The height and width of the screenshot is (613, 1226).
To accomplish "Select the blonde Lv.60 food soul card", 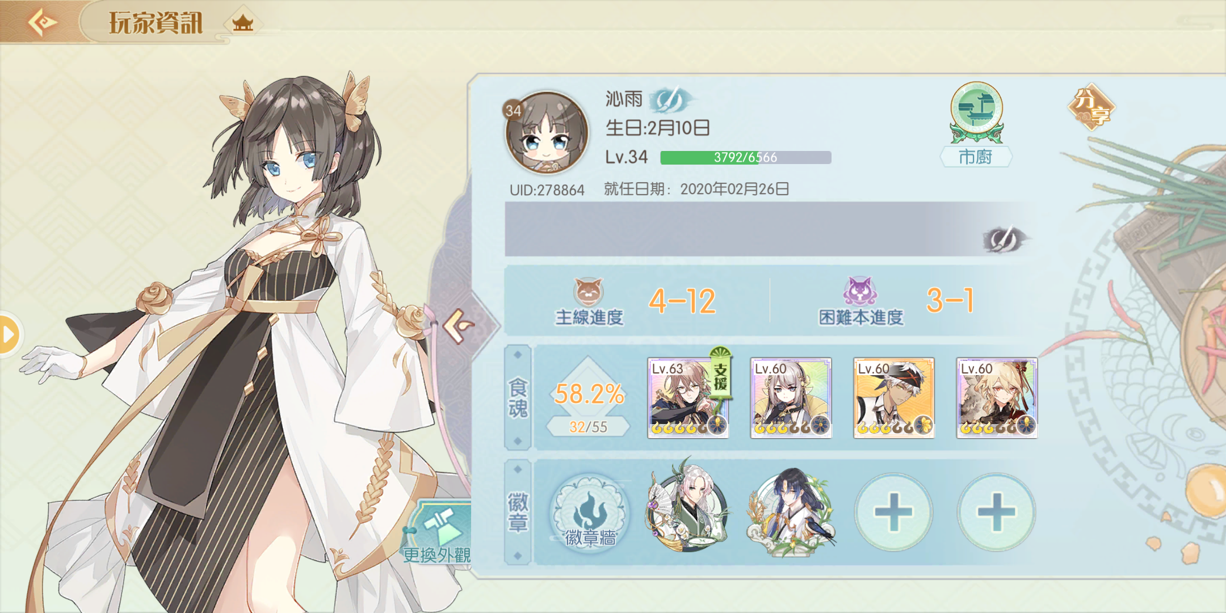I will click(x=997, y=397).
